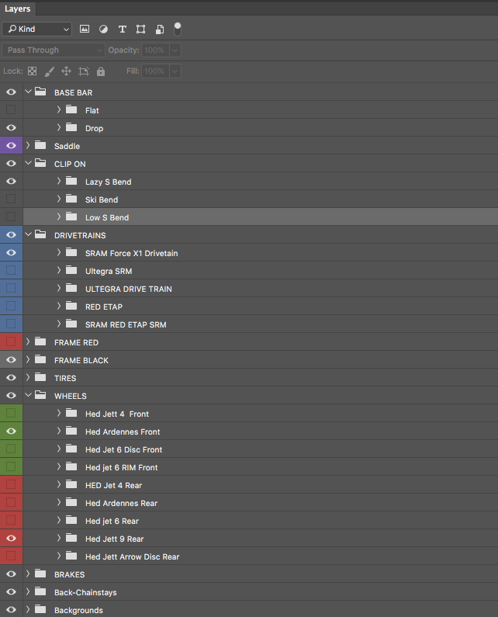Lock position move icon
498x617 pixels.
coord(67,71)
